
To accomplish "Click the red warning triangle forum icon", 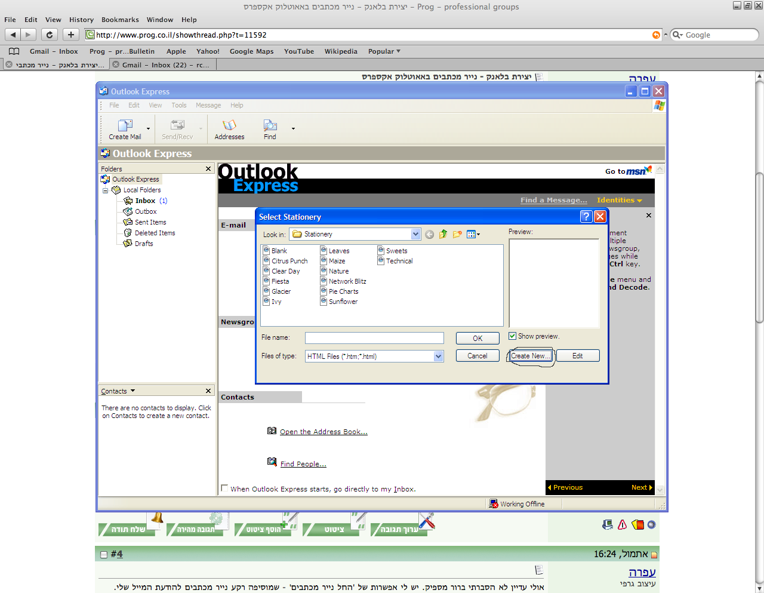I will (x=623, y=524).
